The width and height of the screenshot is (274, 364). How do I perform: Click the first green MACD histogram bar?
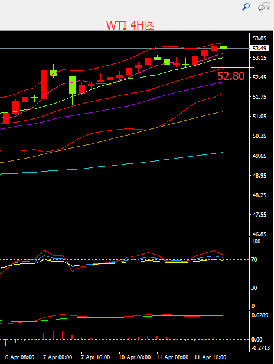coord(6,343)
